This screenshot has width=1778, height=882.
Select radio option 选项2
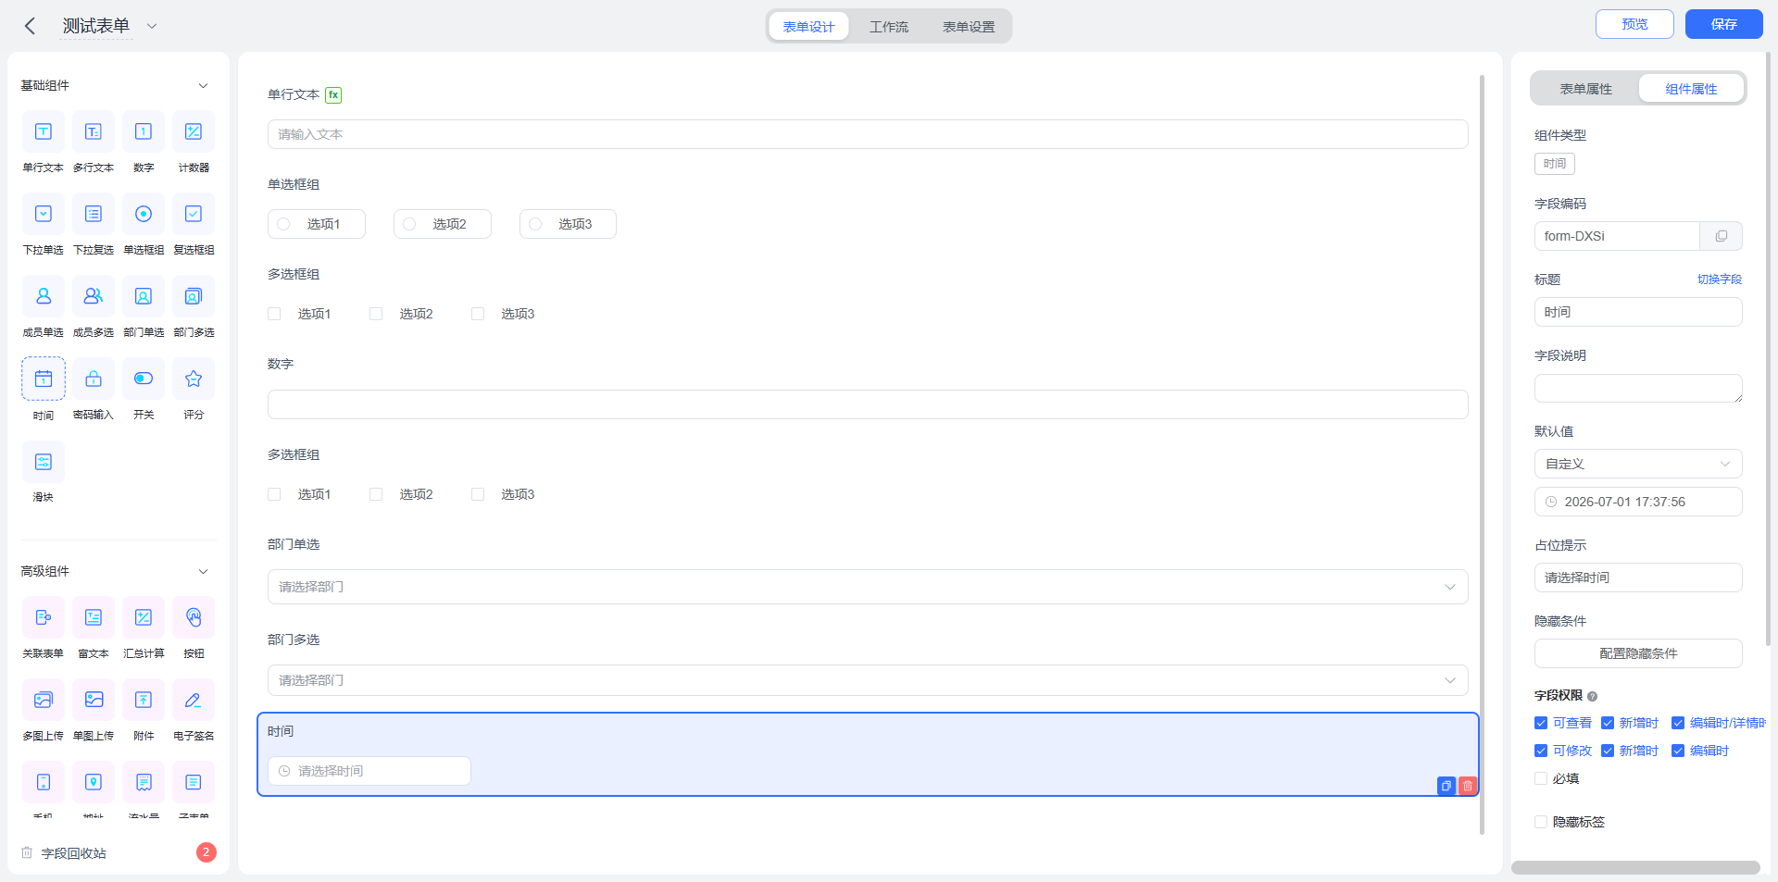(442, 224)
